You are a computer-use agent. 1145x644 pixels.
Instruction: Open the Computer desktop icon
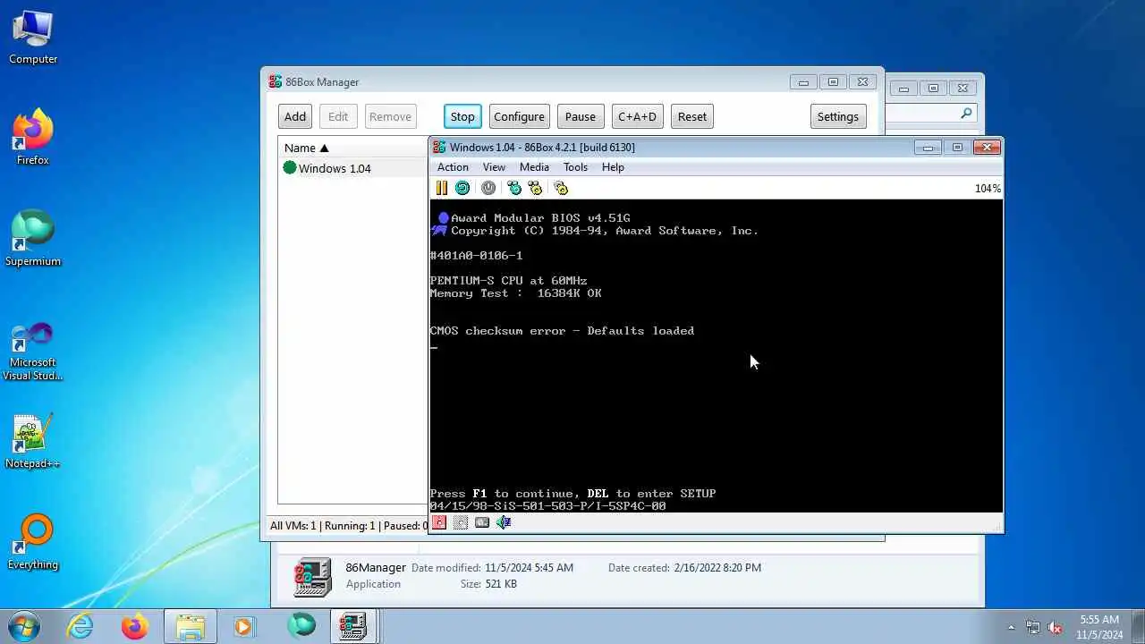pyautogui.click(x=33, y=38)
